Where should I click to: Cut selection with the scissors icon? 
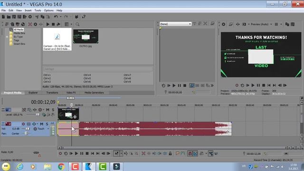(37, 17)
